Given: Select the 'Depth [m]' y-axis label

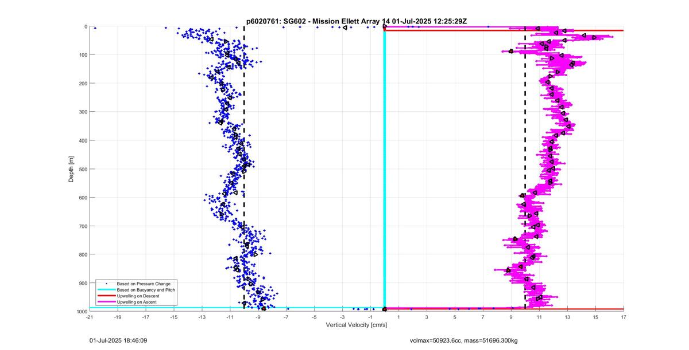Looking at the screenshot, I should (x=71, y=169).
